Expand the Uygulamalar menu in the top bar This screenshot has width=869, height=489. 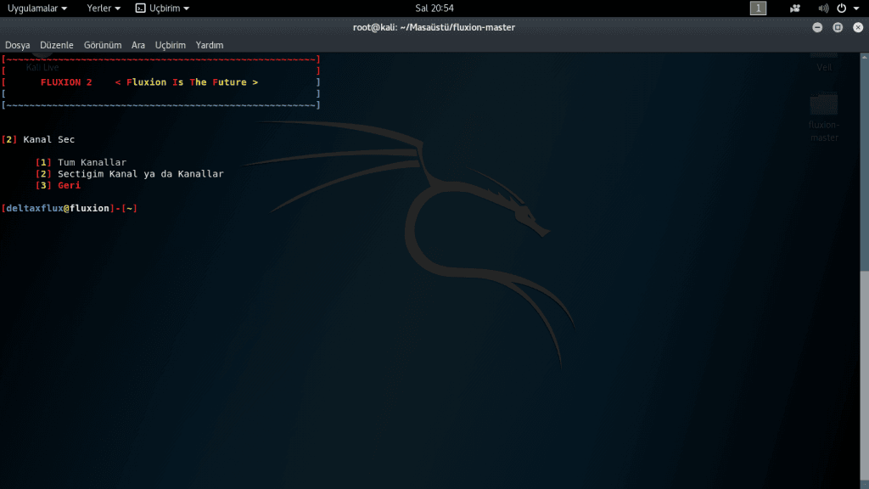click(37, 8)
